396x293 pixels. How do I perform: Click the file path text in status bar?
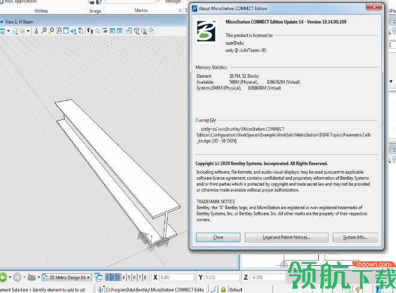pos(154,290)
